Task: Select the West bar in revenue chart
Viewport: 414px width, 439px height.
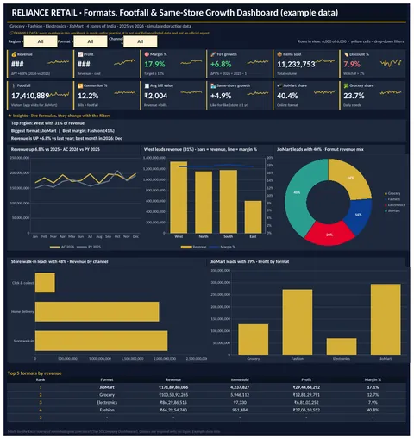Action: coord(179,198)
